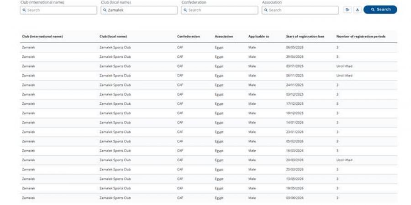Select the date cell 06/11/2025
This screenshot has height=205, width=411.
coord(295,76)
